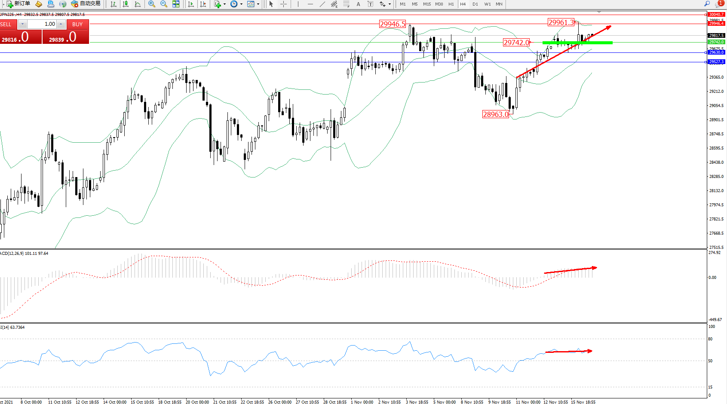The image size is (727, 404).
Task: Switch timeframe to D1
Action: click(475, 4)
